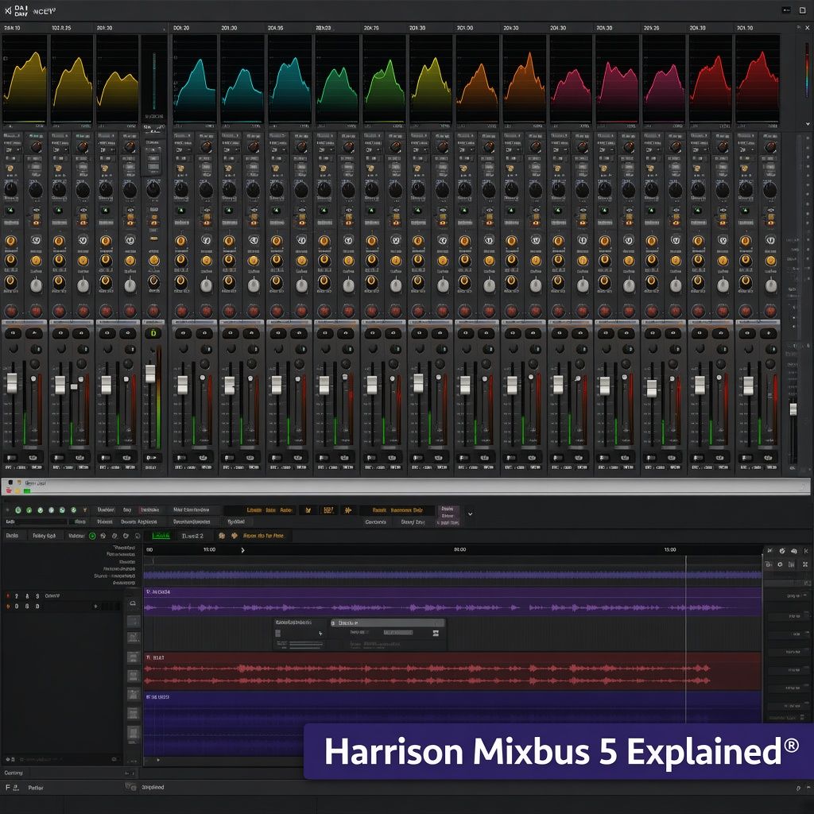Viewport: 814px width, 814px height.
Task: Toggle the red record-arm button on first yellow channel
Action: tap(11, 312)
